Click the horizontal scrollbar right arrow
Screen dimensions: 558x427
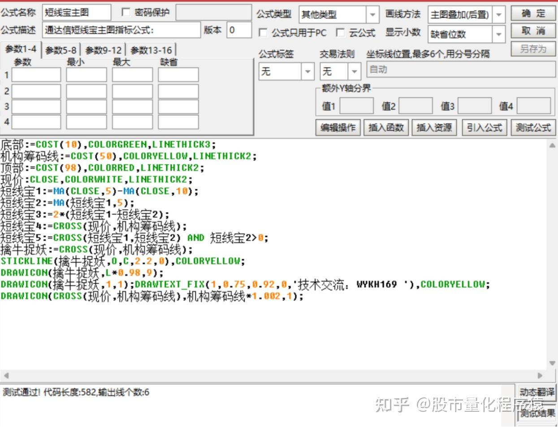tap(540, 375)
